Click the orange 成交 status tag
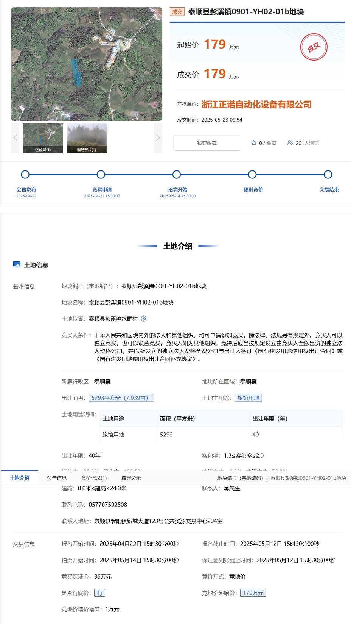This screenshot has height=624, width=351. 177,12
